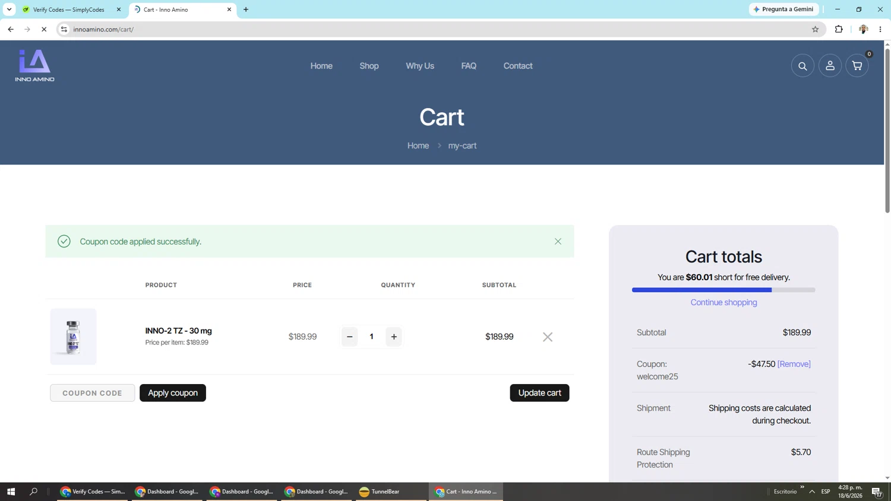Click the 'Price per item: $189.99' text
Screen dimensions: 891x501
click(177, 343)
